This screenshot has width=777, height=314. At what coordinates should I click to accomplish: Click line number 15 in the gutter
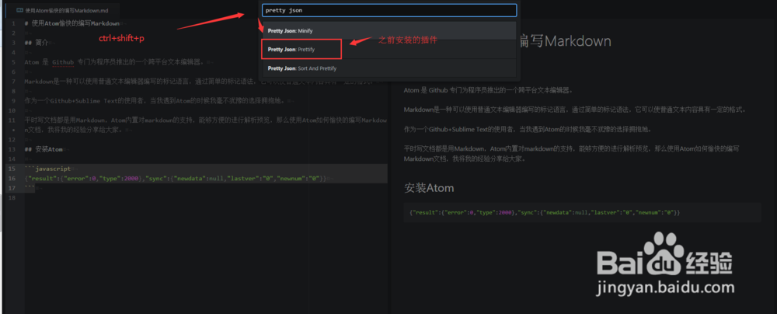click(x=12, y=169)
